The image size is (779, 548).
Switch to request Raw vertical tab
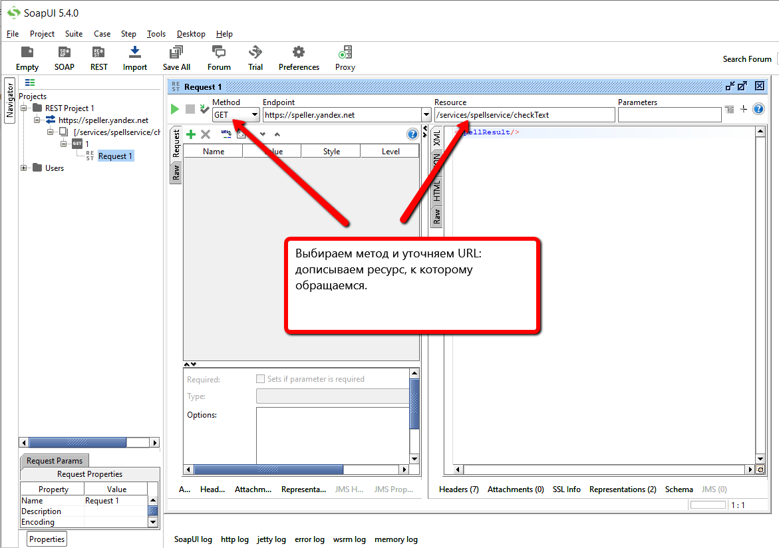(176, 172)
